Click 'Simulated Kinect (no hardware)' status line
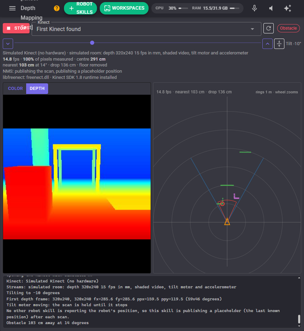The width and height of the screenshot is (304, 331). point(126,53)
